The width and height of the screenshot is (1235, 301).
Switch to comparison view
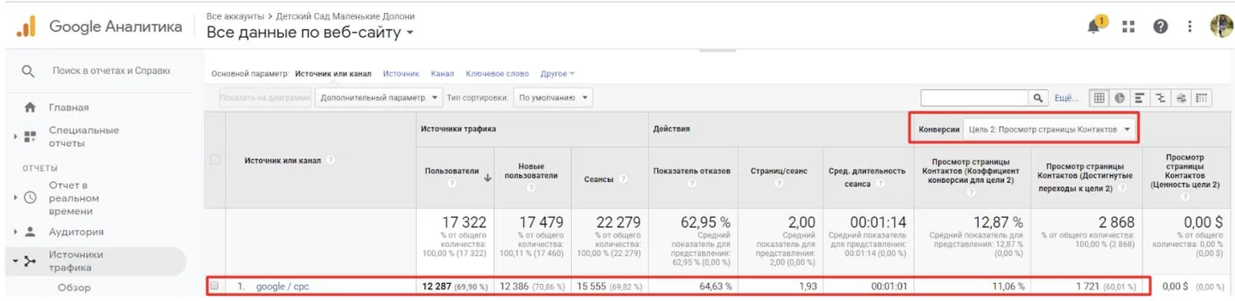tap(1160, 98)
